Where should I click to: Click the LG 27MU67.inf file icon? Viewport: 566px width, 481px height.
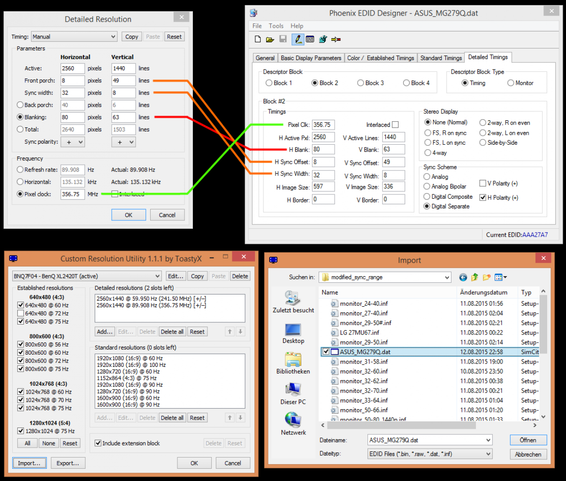point(334,333)
